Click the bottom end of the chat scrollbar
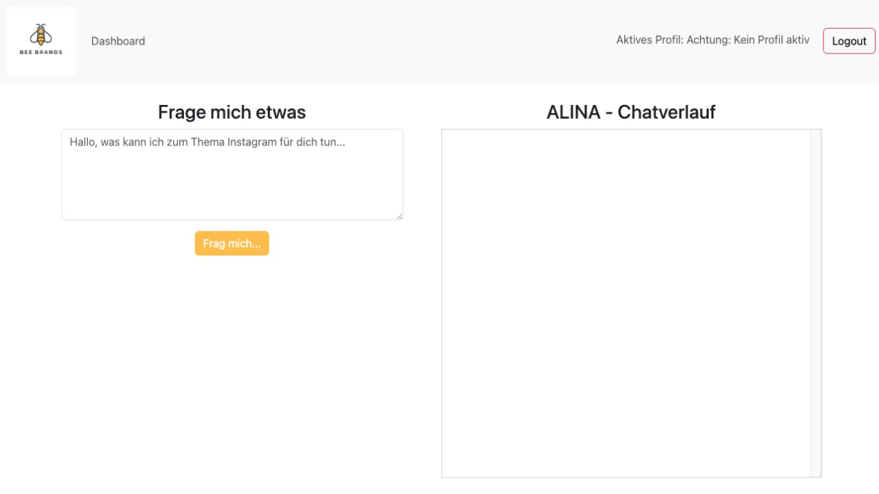The image size is (879, 494). click(816, 471)
